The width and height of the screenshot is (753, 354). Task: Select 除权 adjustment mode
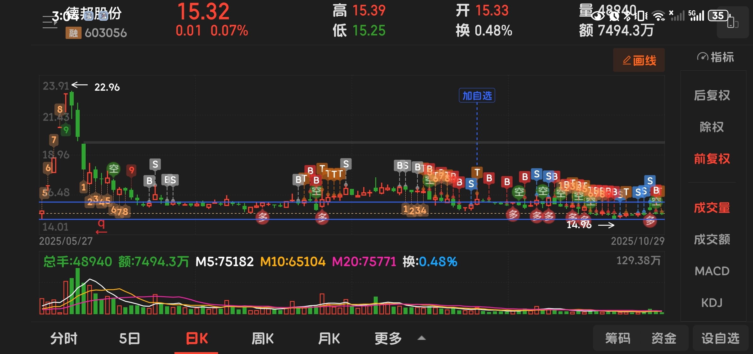tap(712, 127)
